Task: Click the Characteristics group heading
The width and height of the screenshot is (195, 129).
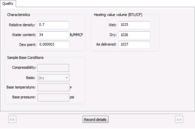Action: (19, 15)
